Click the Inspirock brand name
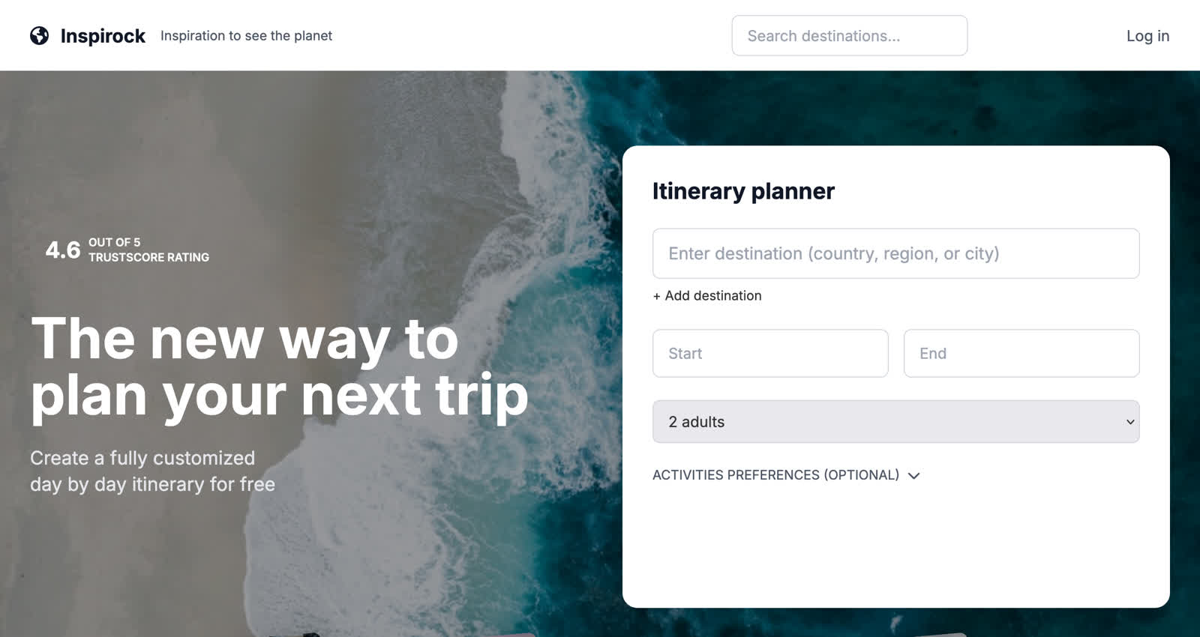This screenshot has width=1200, height=637. [103, 36]
